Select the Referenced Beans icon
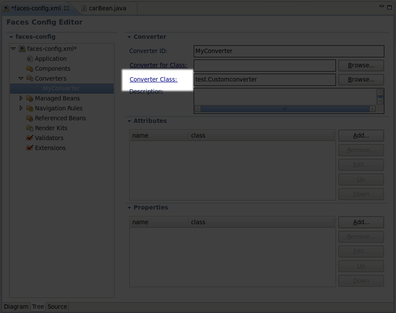The image size is (396, 313). click(29, 118)
